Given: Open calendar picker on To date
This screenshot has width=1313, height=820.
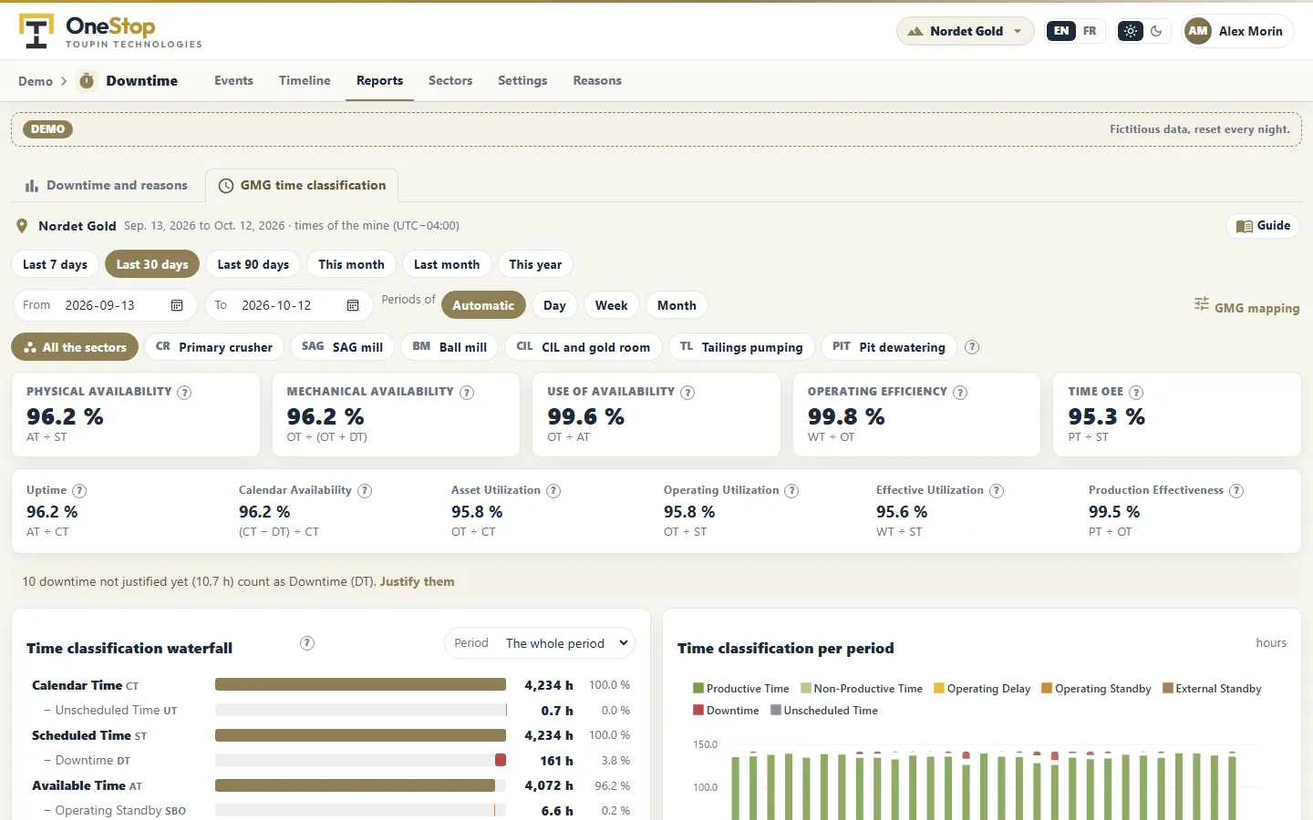Looking at the screenshot, I should pos(353,305).
